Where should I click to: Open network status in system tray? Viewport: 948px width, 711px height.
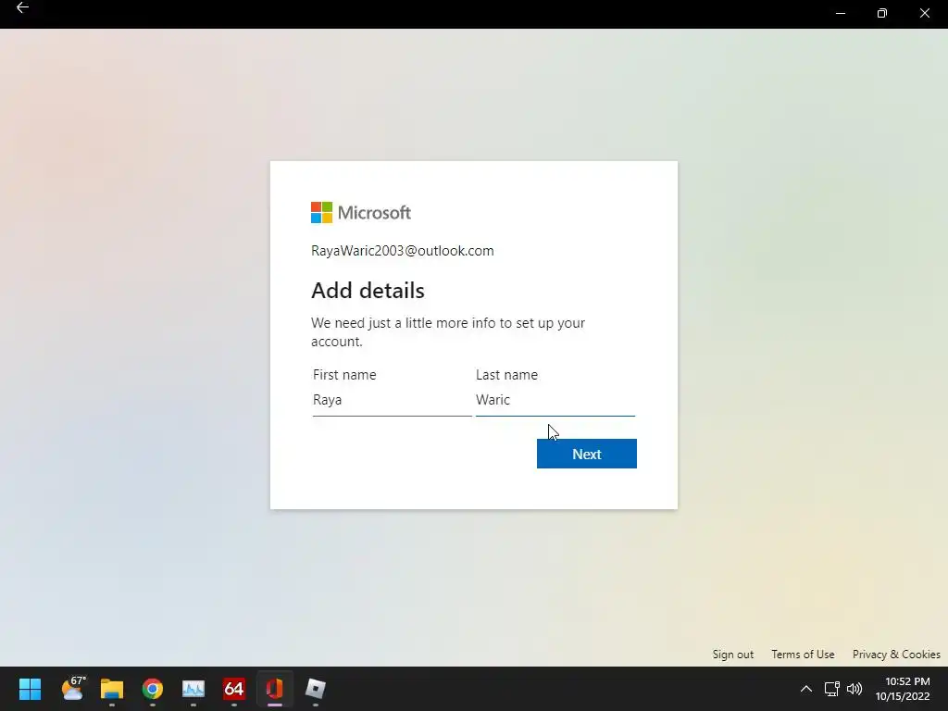[831, 689]
